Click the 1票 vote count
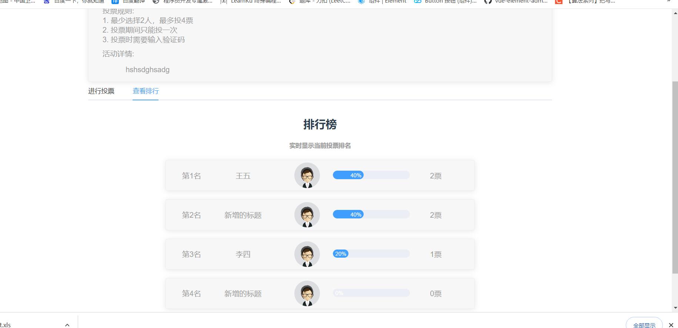This screenshot has width=678, height=328. click(436, 254)
